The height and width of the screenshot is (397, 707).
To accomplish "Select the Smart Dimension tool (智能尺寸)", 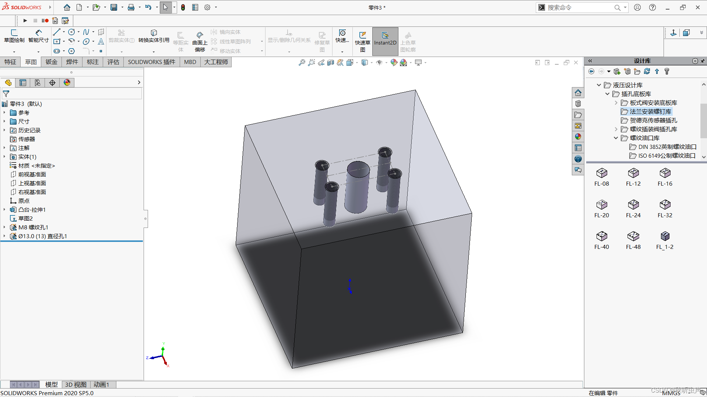I will (39, 36).
